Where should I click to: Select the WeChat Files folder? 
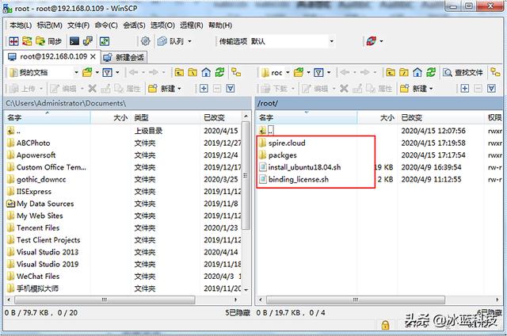pos(38,277)
